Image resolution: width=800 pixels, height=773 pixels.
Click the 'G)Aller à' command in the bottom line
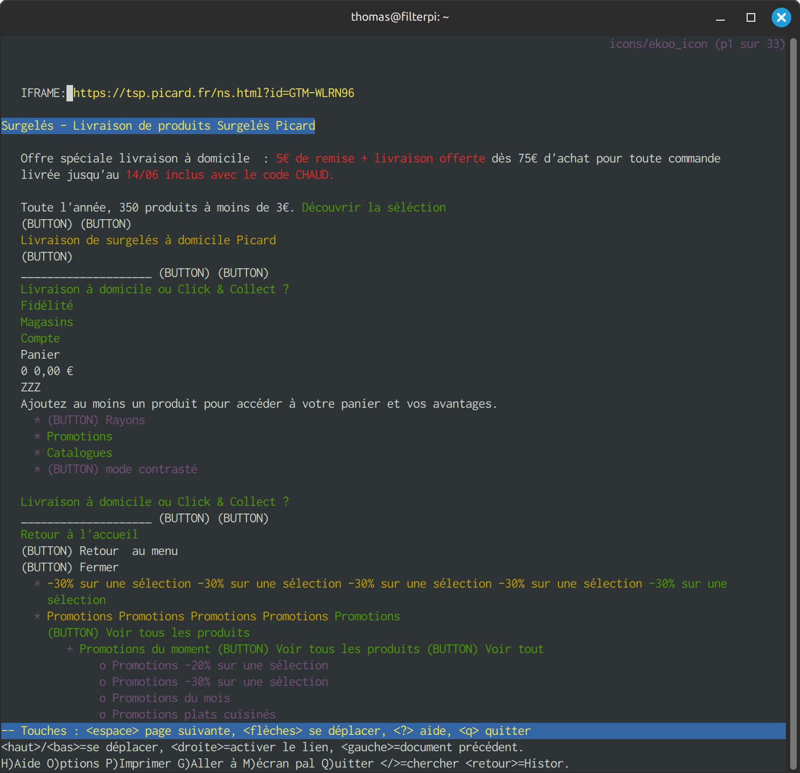pos(207,764)
